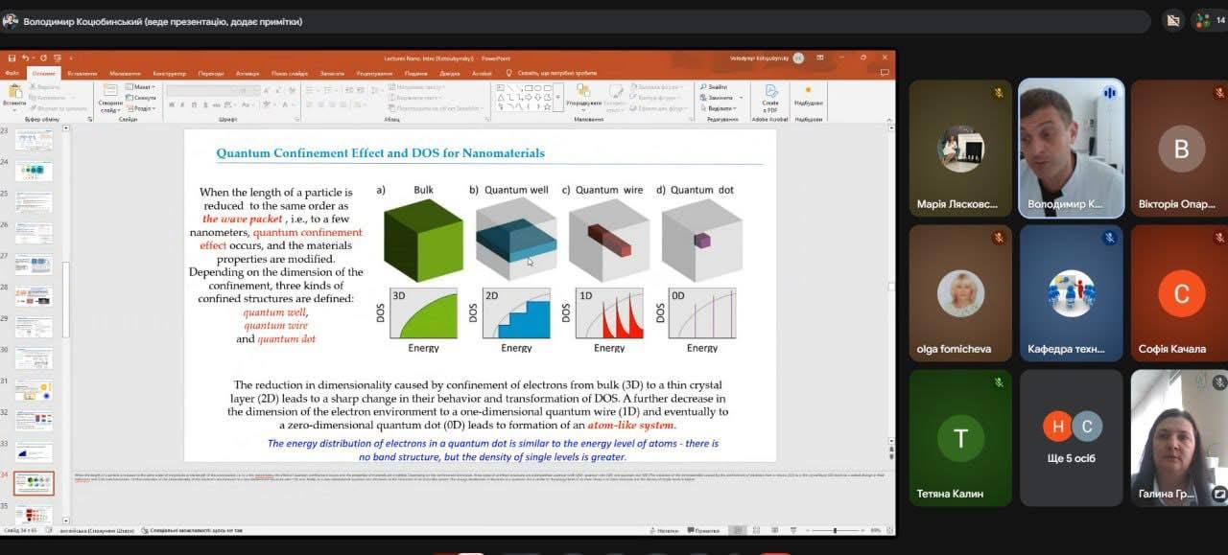Click the zoom slider in status bar
The image size is (1228, 555).
click(835, 530)
